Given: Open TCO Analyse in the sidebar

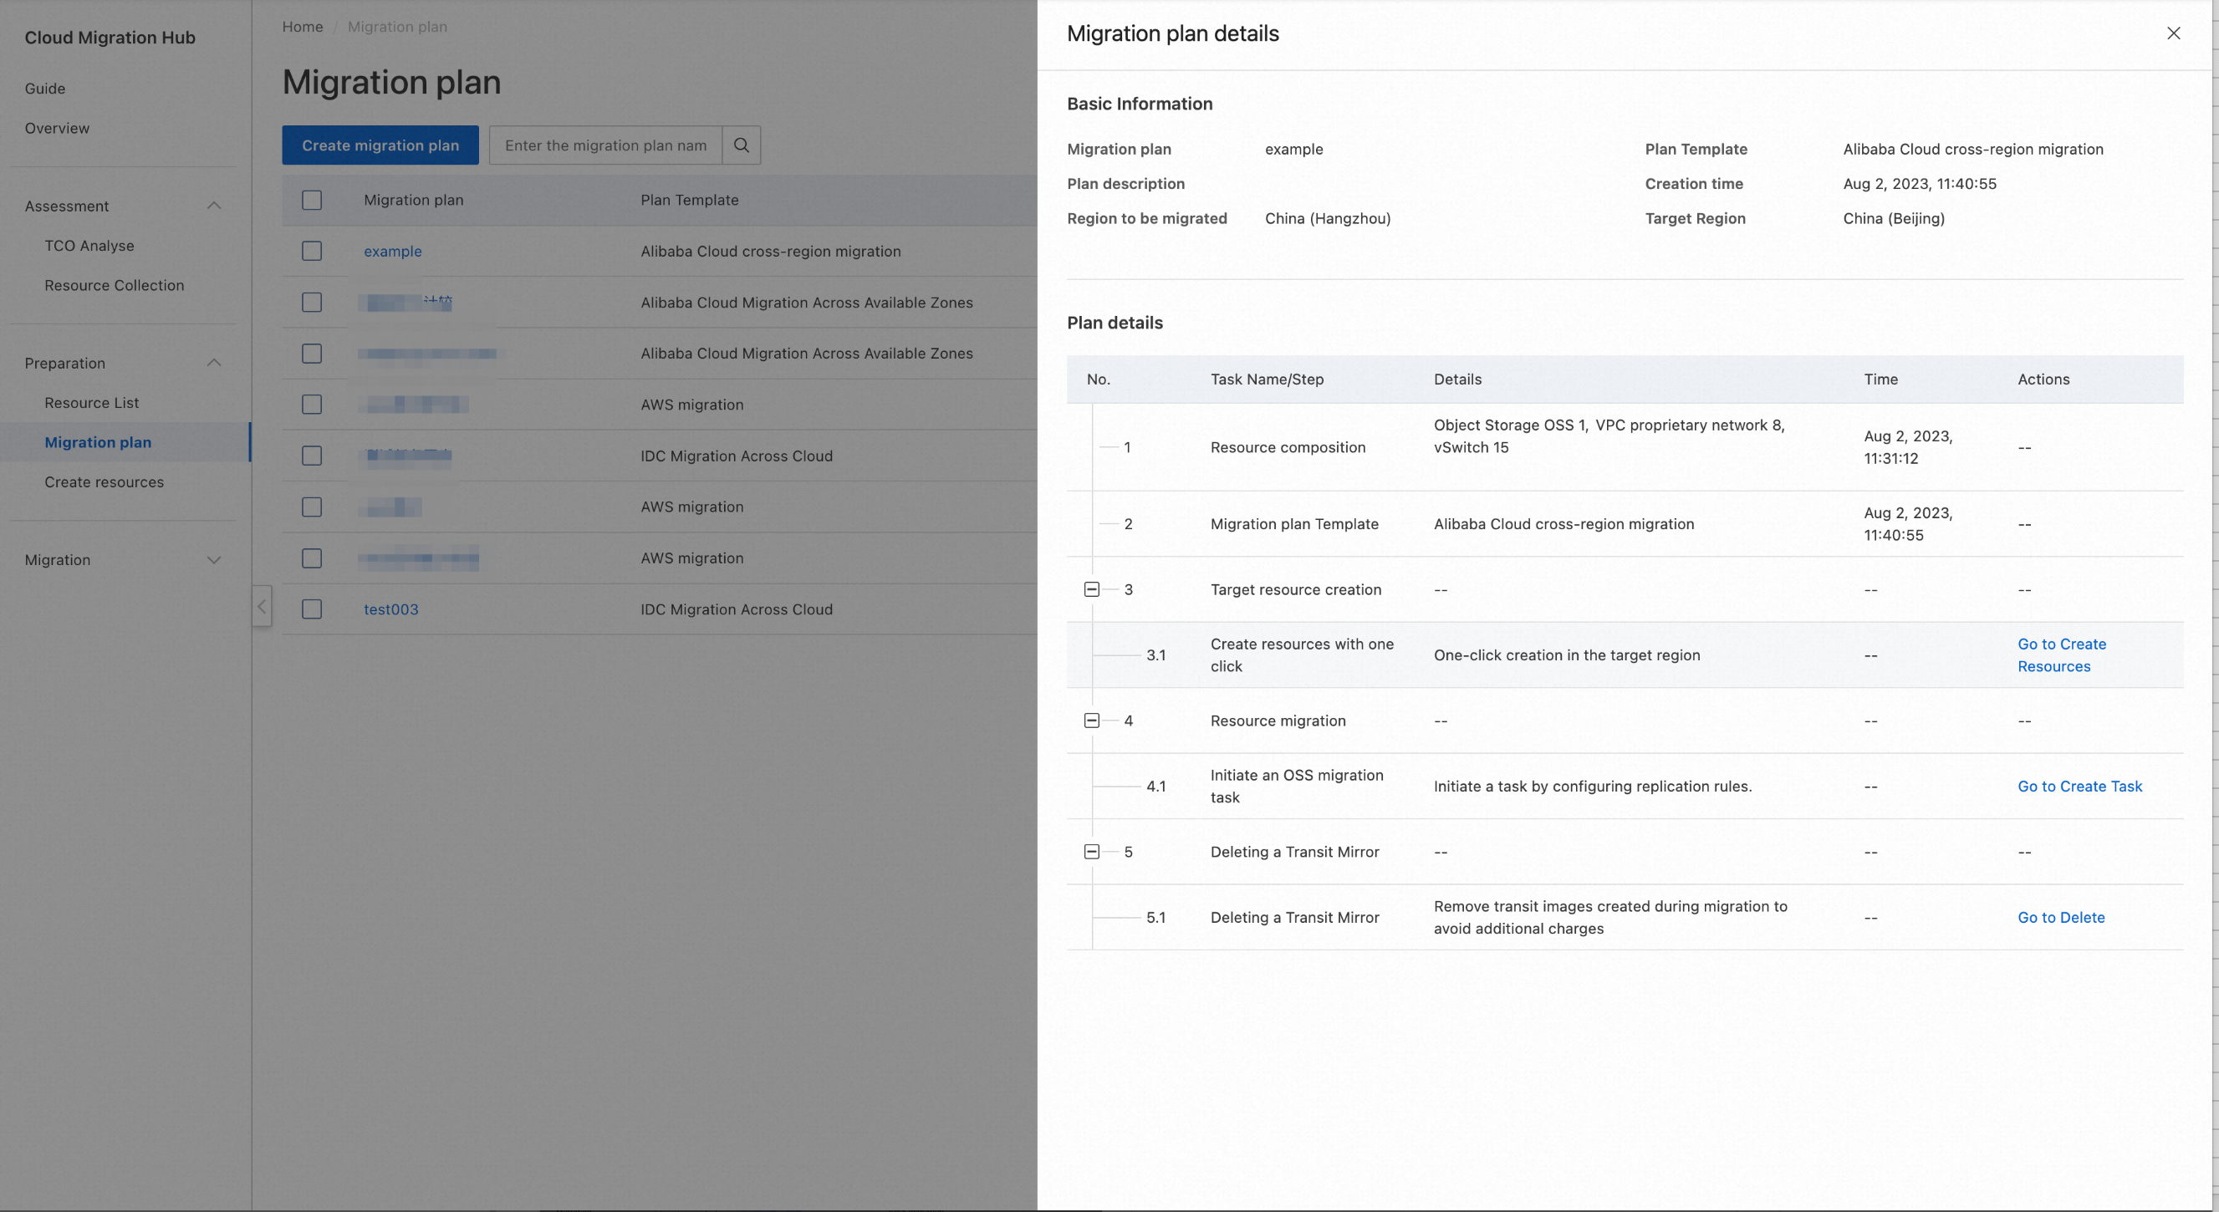Looking at the screenshot, I should [89, 246].
